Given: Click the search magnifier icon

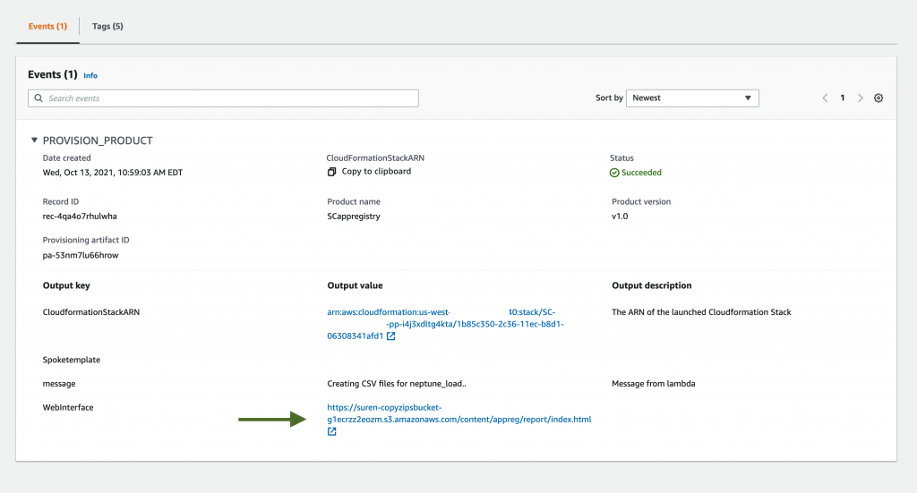Looking at the screenshot, I should [39, 98].
